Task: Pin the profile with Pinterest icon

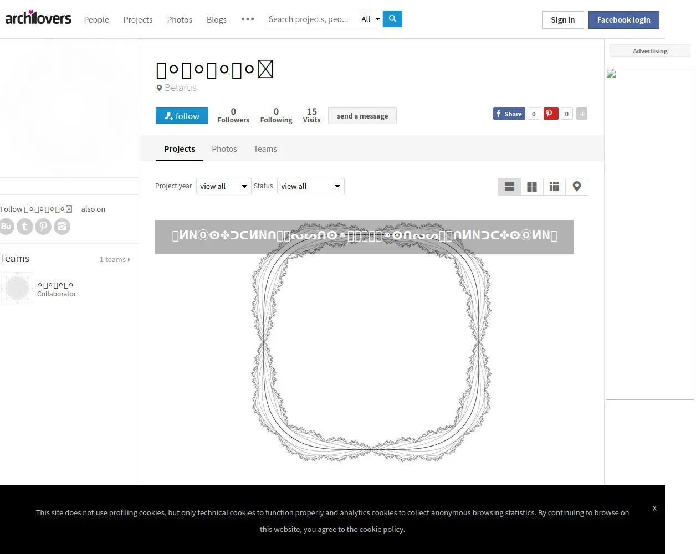Action: click(551, 114)
